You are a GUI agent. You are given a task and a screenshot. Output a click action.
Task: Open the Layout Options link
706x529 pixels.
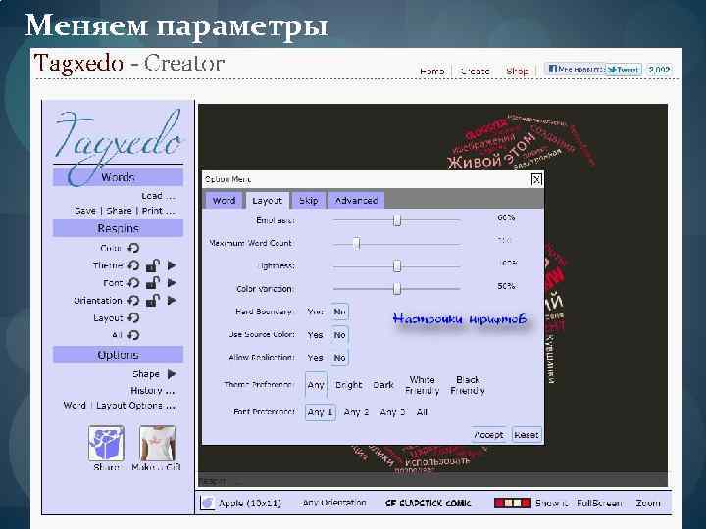pyautogui.click(x=135, y=406)
